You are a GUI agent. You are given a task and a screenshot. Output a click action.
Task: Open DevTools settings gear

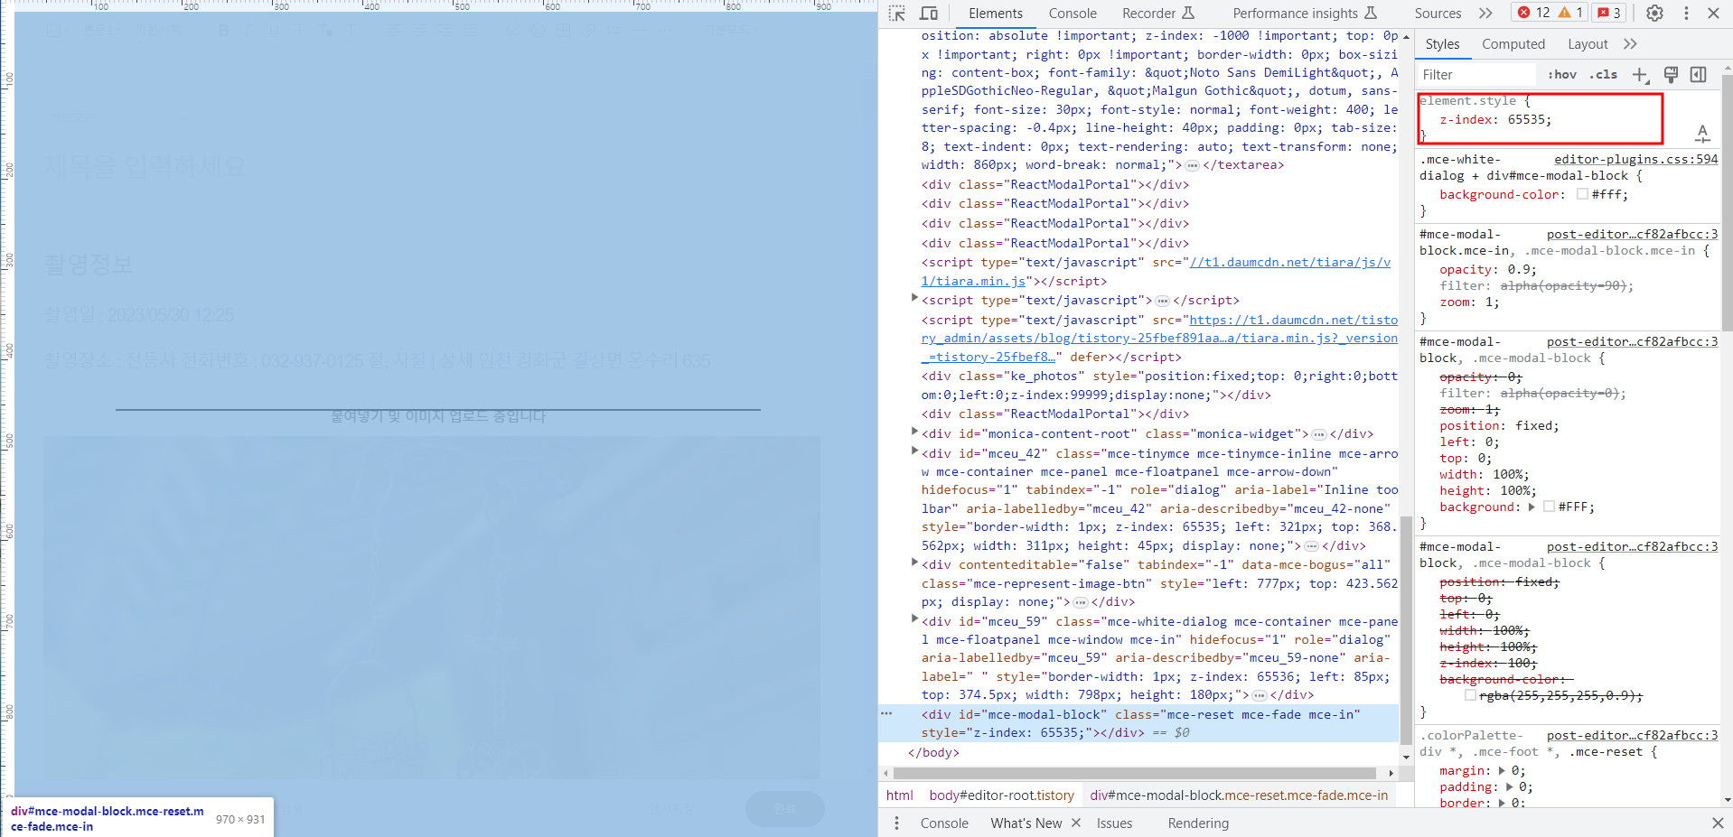point(1654,13)
